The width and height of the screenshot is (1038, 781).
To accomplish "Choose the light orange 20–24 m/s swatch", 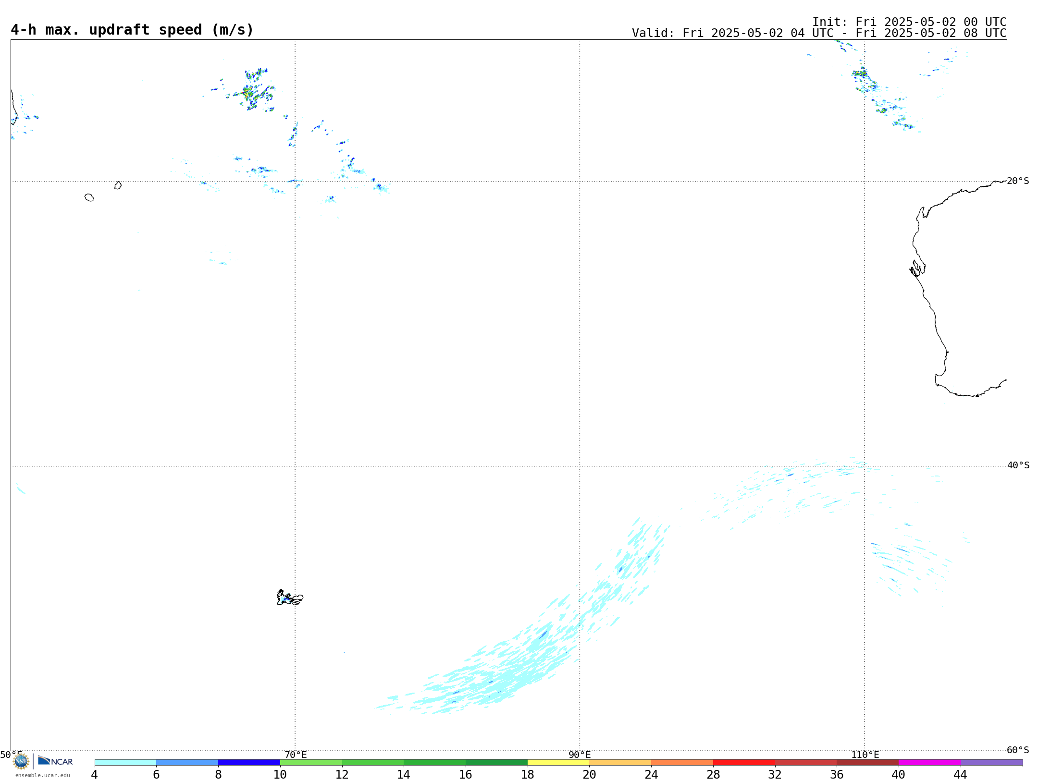I will (x=620, y=763).
